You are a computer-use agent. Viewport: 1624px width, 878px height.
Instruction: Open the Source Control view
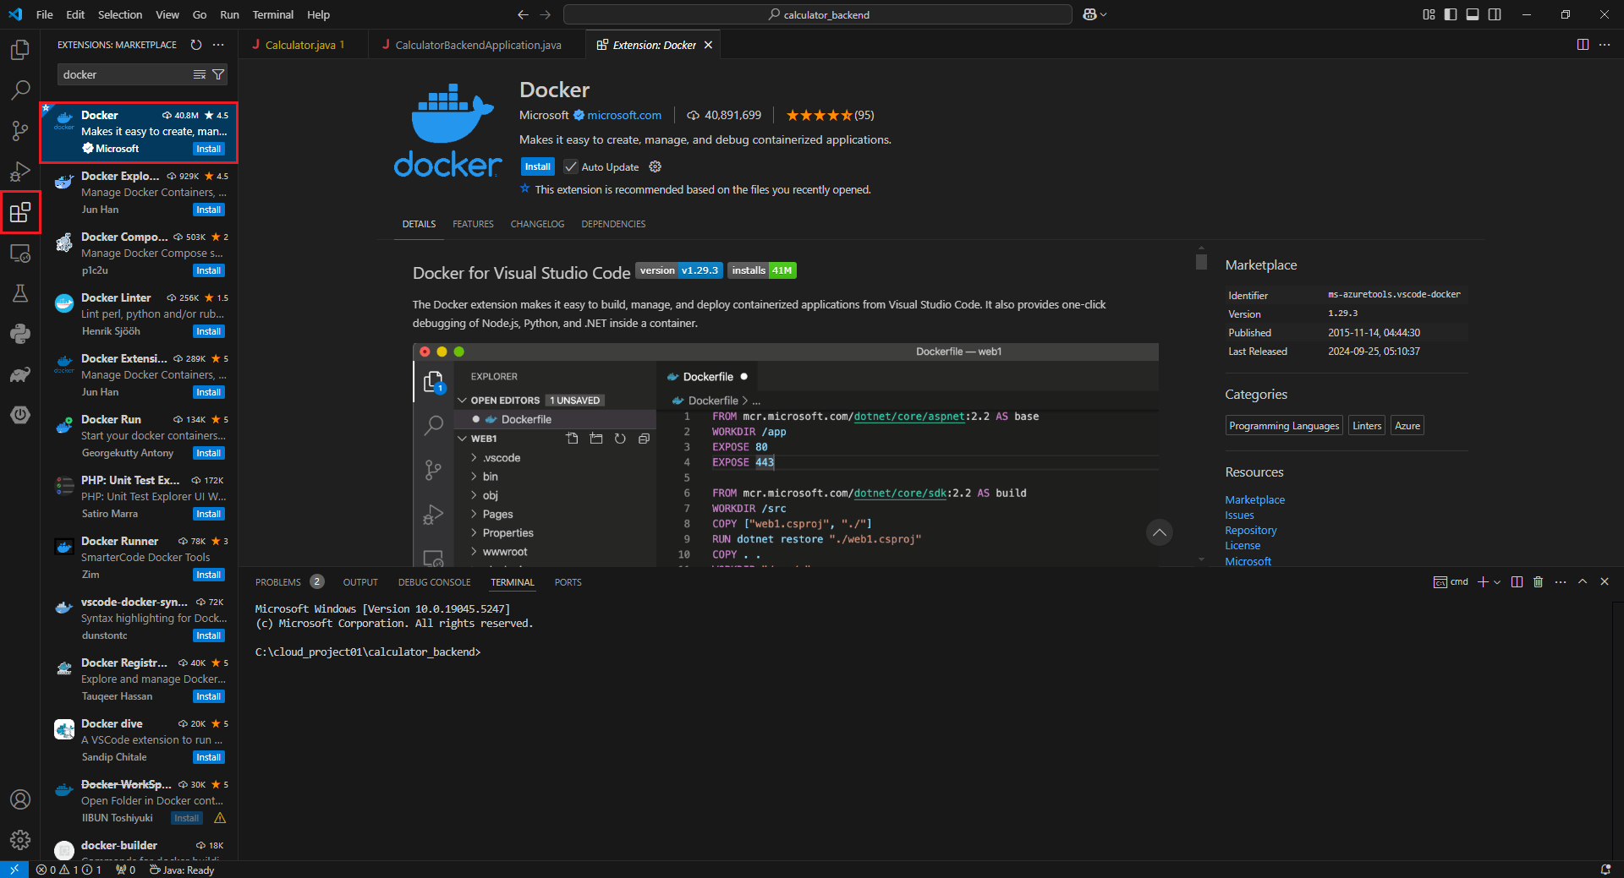point(20,130)
